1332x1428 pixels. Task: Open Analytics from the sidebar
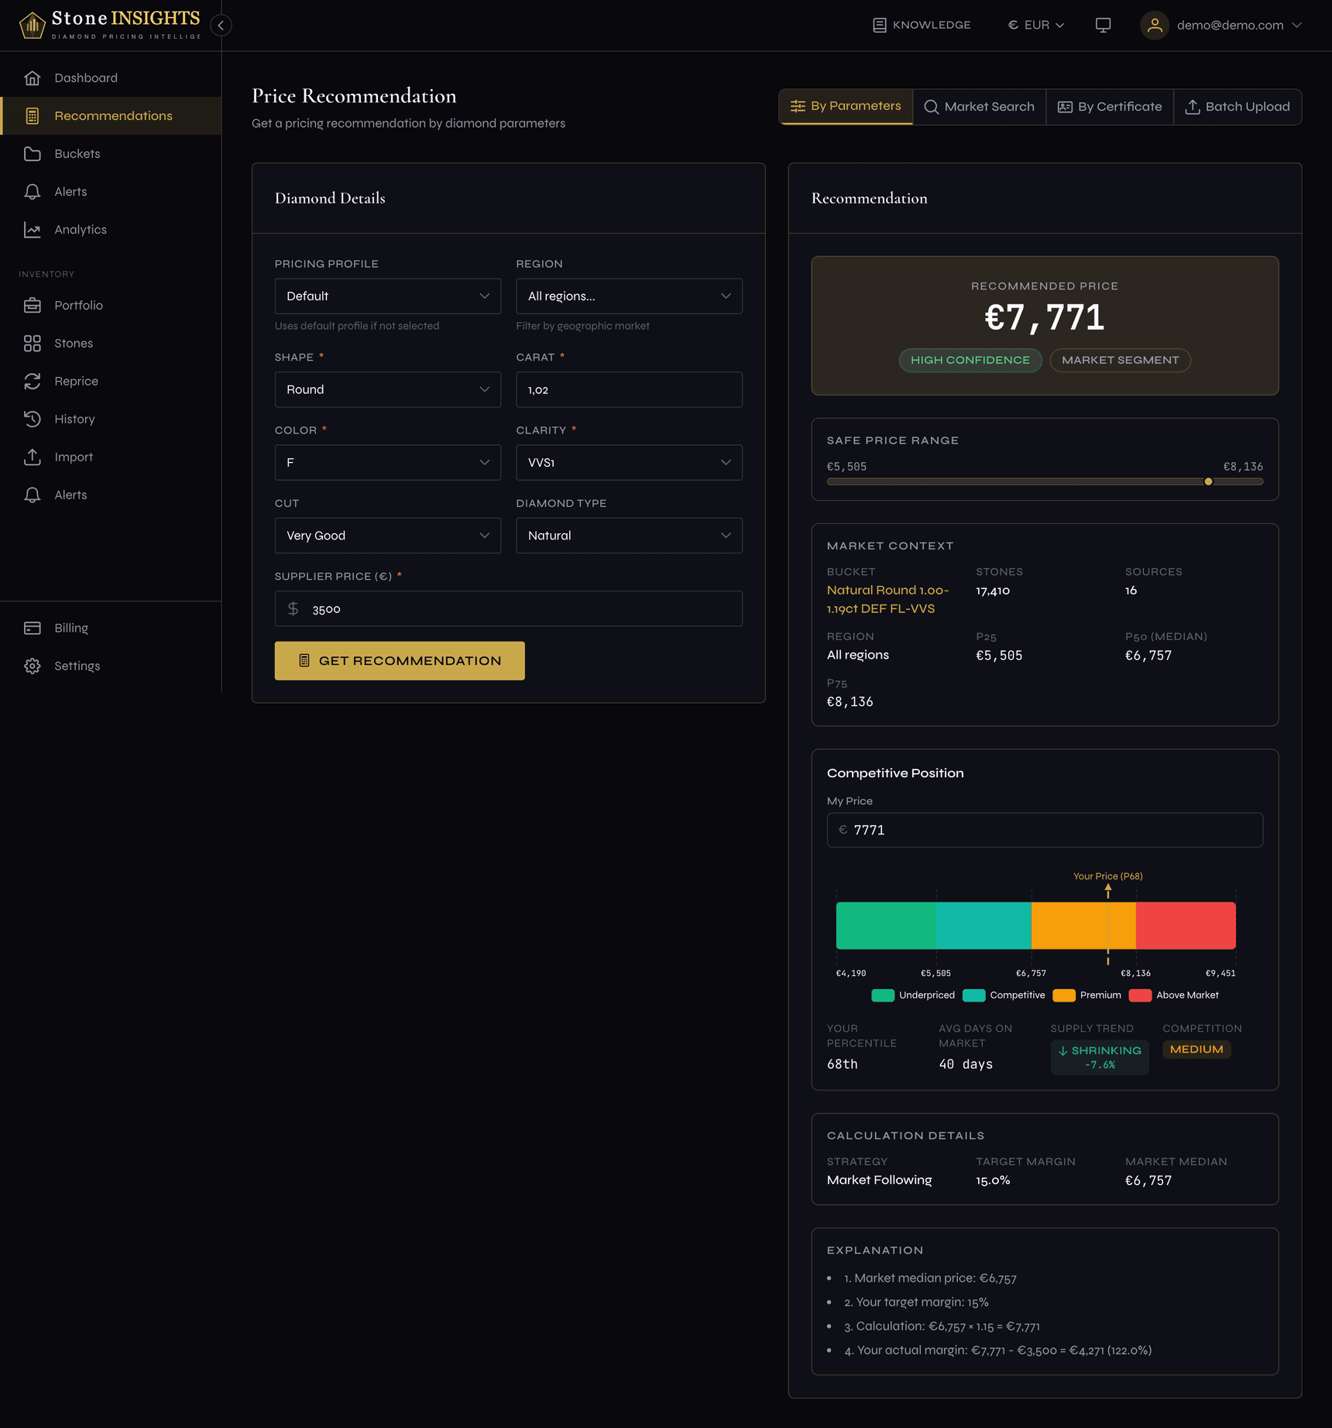click(x=81, y=229)
